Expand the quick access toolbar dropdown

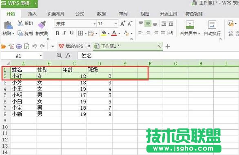53,46
